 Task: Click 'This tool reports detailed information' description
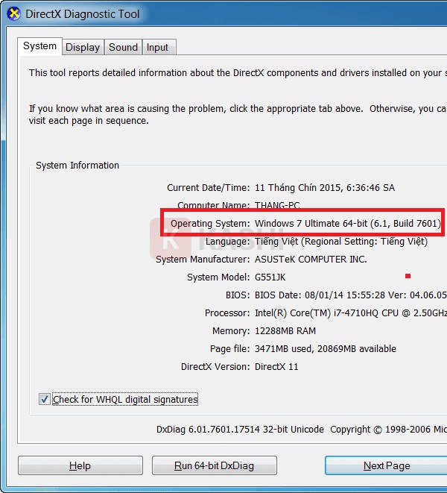[x=238, y=73]
